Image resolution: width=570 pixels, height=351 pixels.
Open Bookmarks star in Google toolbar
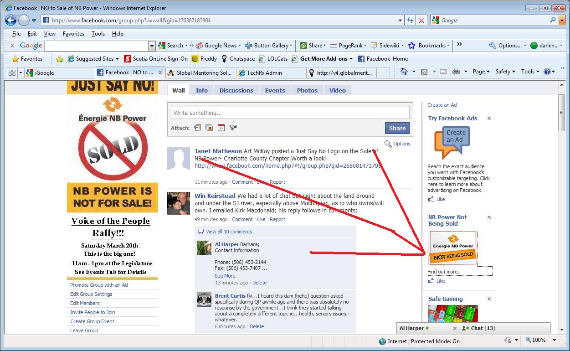click(x=428, y=46)
